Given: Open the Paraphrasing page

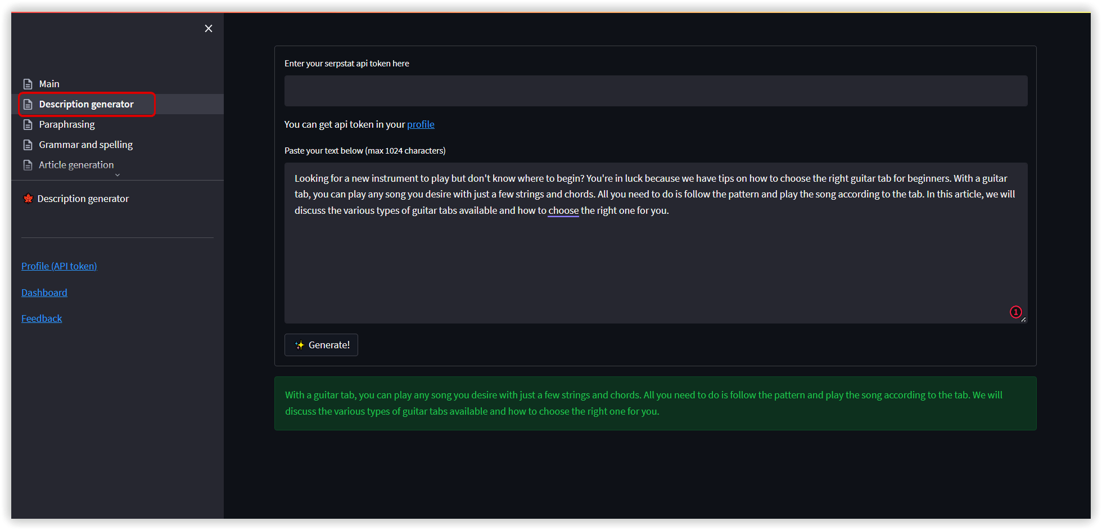Looking at the screenshot, I should pyautogui.click(x=67, y=125).
